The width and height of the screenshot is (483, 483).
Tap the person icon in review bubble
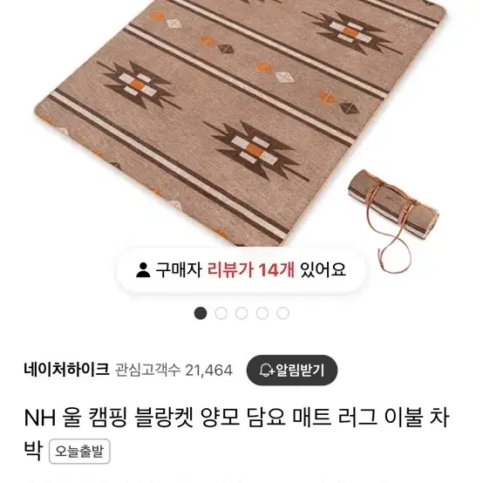coord(143,270)
